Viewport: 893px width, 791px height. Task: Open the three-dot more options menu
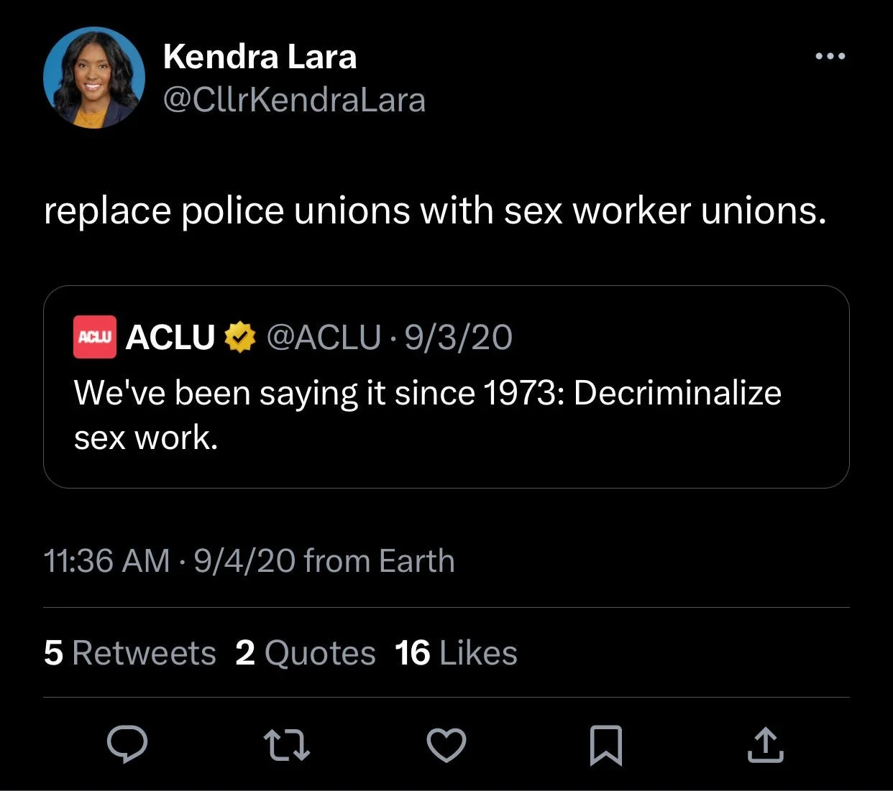click(830, 56)
